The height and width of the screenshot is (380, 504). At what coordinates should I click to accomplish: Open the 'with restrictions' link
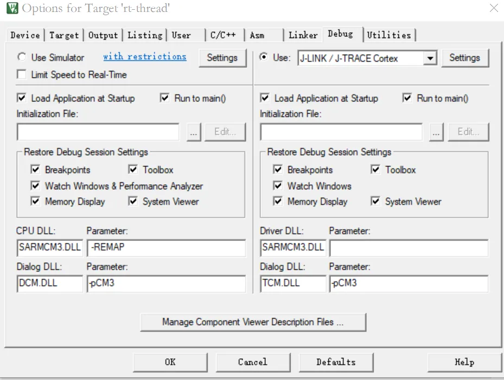(145, 56)
